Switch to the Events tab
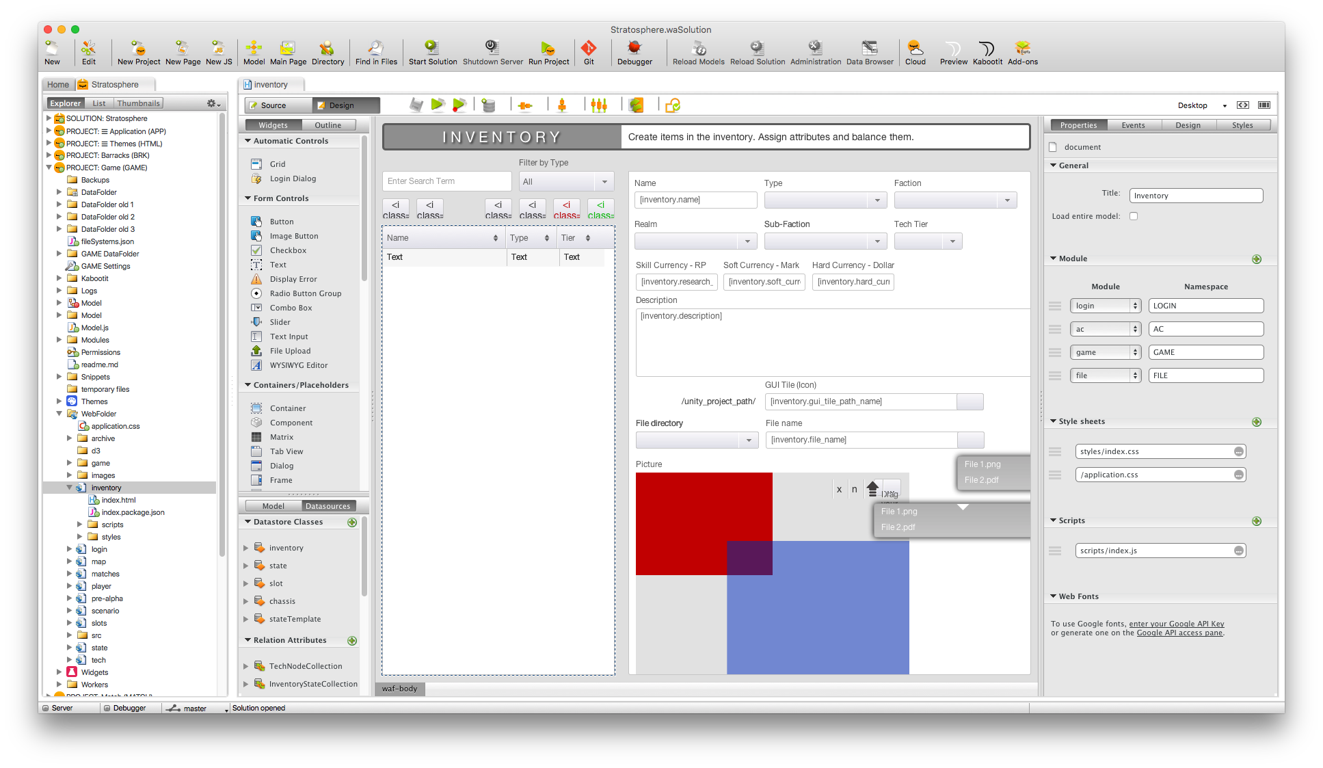Viewport: 1323px width, 768px height. tap(1133, 125)
